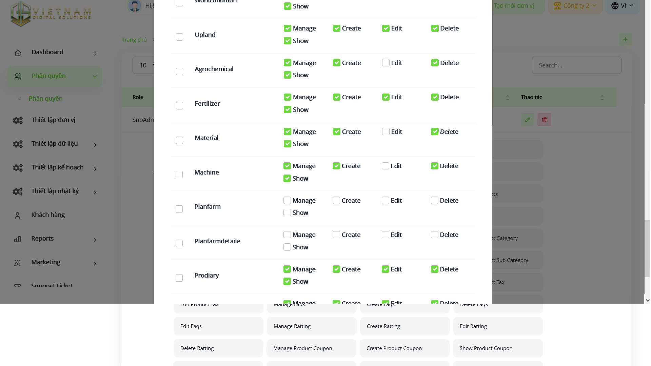This screenshot has height=366, width=651.
Task: Click the Thiết lập đơn vị gears icon
Action: click(18, 120)
